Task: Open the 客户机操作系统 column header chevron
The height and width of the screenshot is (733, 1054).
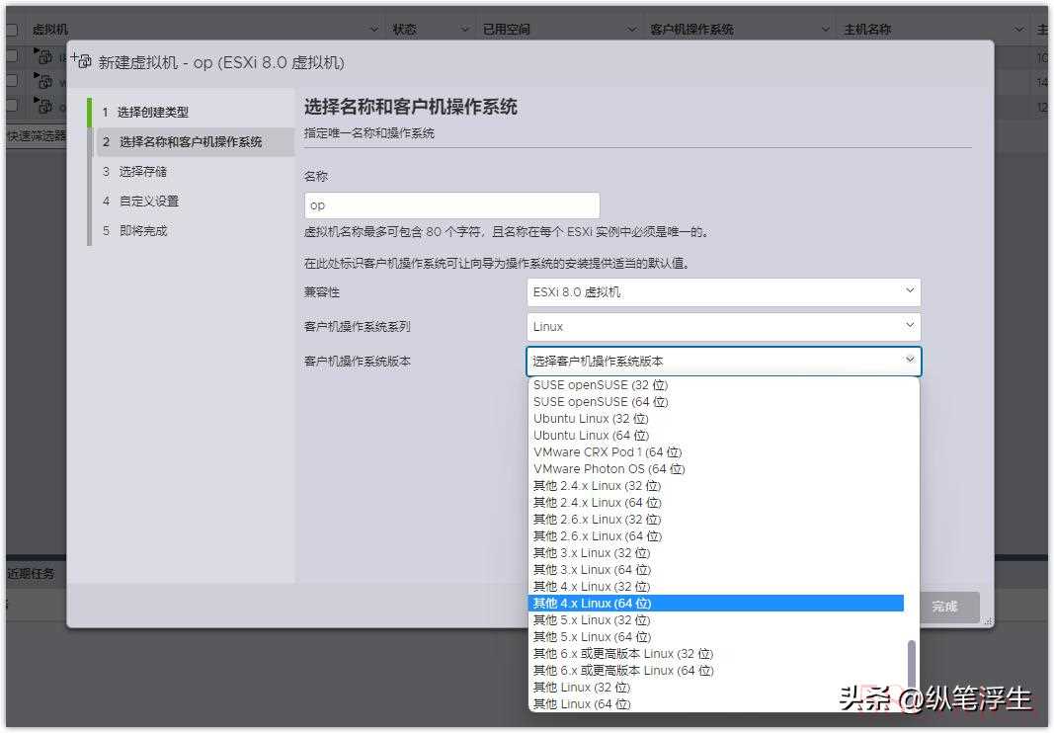Action: click(827, 30)
